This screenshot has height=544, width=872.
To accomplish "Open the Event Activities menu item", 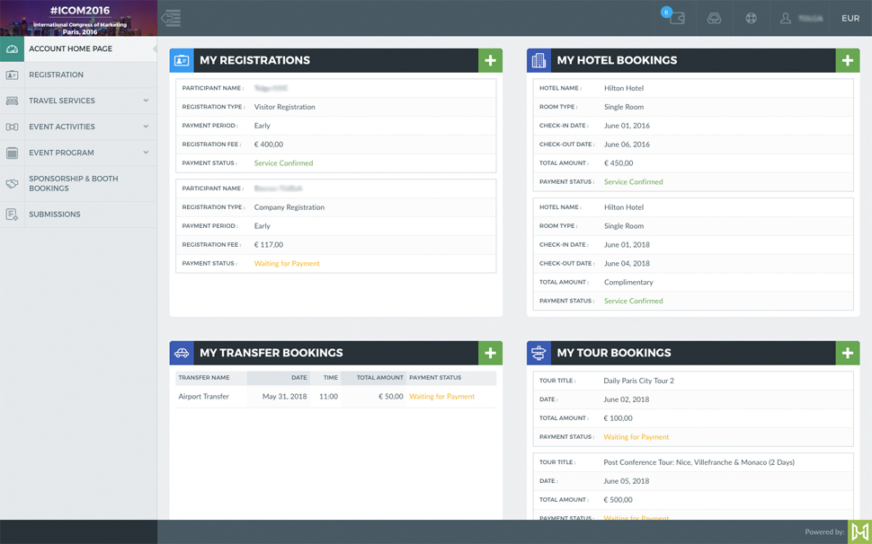I will [62, 127].
